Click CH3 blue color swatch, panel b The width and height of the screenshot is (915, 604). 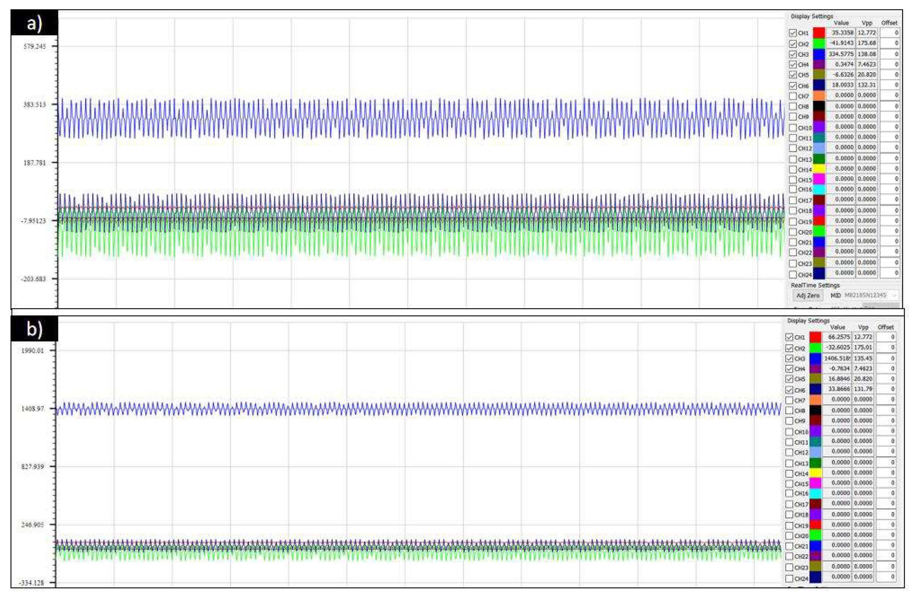coord(816,359)
